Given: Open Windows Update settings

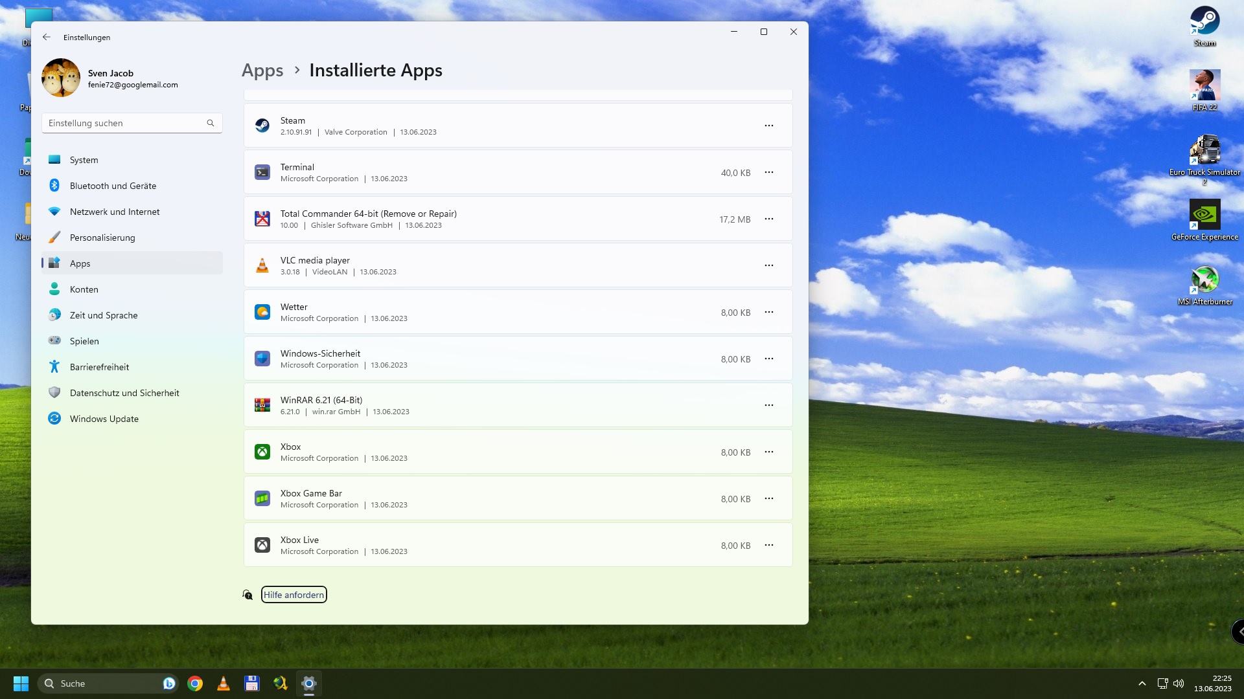Looking at the screenshot, I should pyautogui.click(x=132, y=419).
